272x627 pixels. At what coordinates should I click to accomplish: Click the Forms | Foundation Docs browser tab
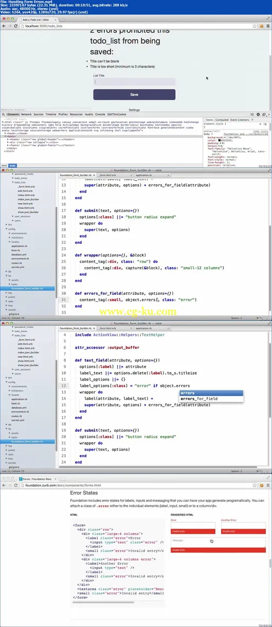pos(38,478)
